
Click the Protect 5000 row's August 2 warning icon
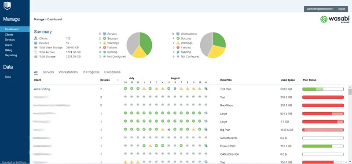(150, 146)
